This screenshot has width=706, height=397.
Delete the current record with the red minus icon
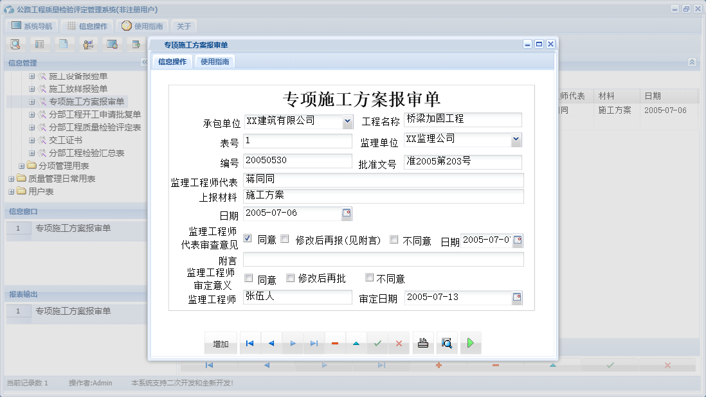(335, 342)
